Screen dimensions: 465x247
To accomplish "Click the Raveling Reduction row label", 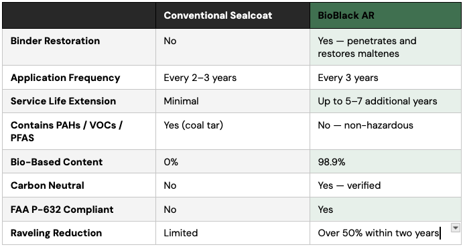I will pyautogui.click(x=79, y=233).
